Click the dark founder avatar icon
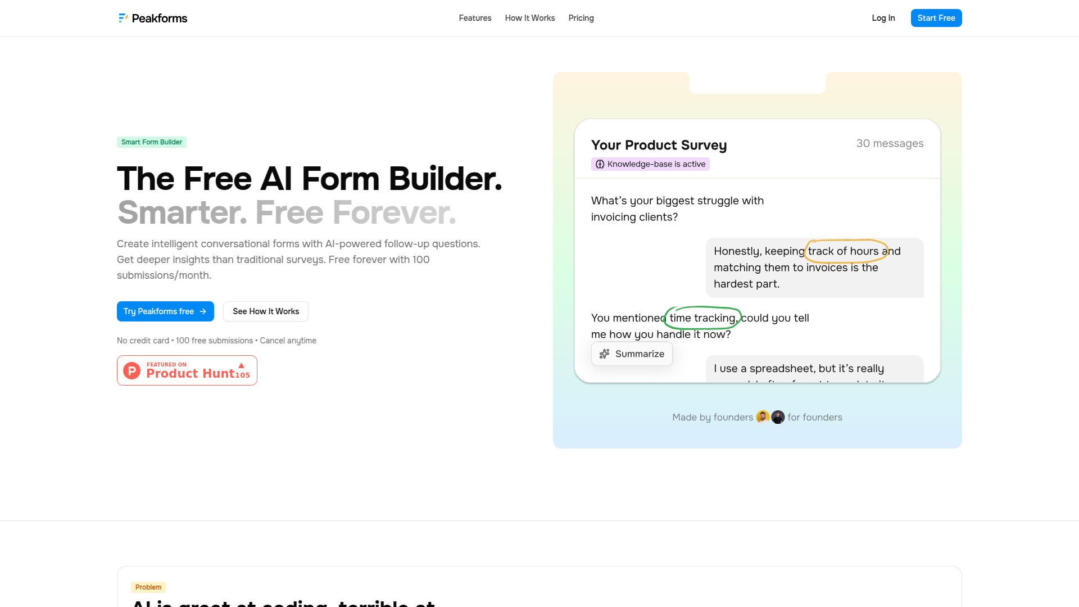 [778, 417]
